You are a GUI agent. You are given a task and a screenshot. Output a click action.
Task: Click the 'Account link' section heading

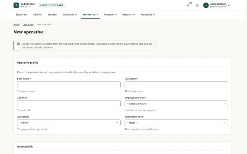pyautogui.click(x=25, y=147)
